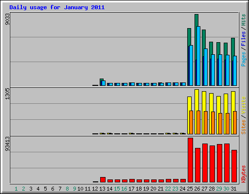Click the 1305 axis value
Image resolution: width=249 pixels, height=194 pixels.
coord(7,94)
